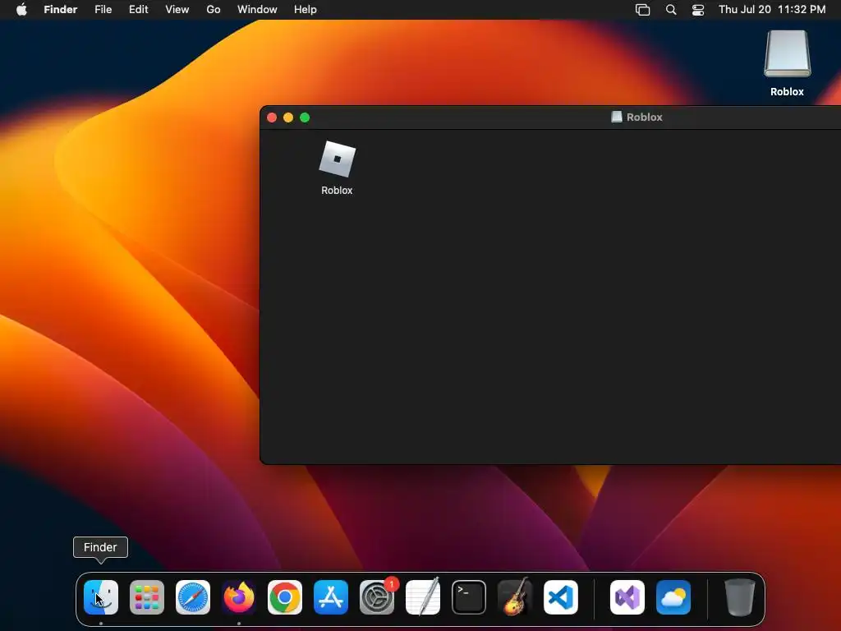Screen dimensions: 841x631
Task: Launch Visual Studio Code from the Dock
Action: pyautogui.click(x=561, y=597)
